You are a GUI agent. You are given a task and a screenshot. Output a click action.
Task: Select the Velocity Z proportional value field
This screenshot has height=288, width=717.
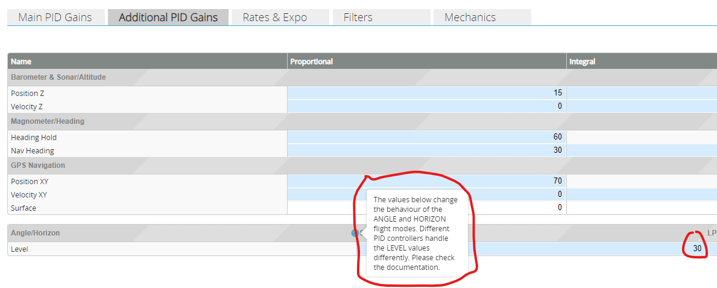(x=426, y=106)
